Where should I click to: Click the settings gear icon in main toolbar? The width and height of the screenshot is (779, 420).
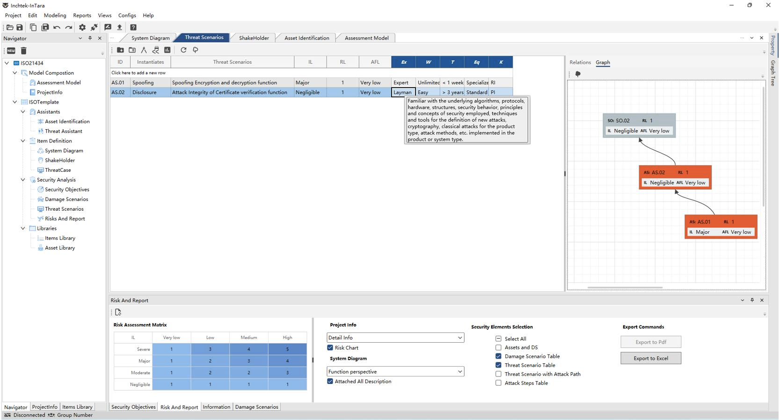[82, 28]
